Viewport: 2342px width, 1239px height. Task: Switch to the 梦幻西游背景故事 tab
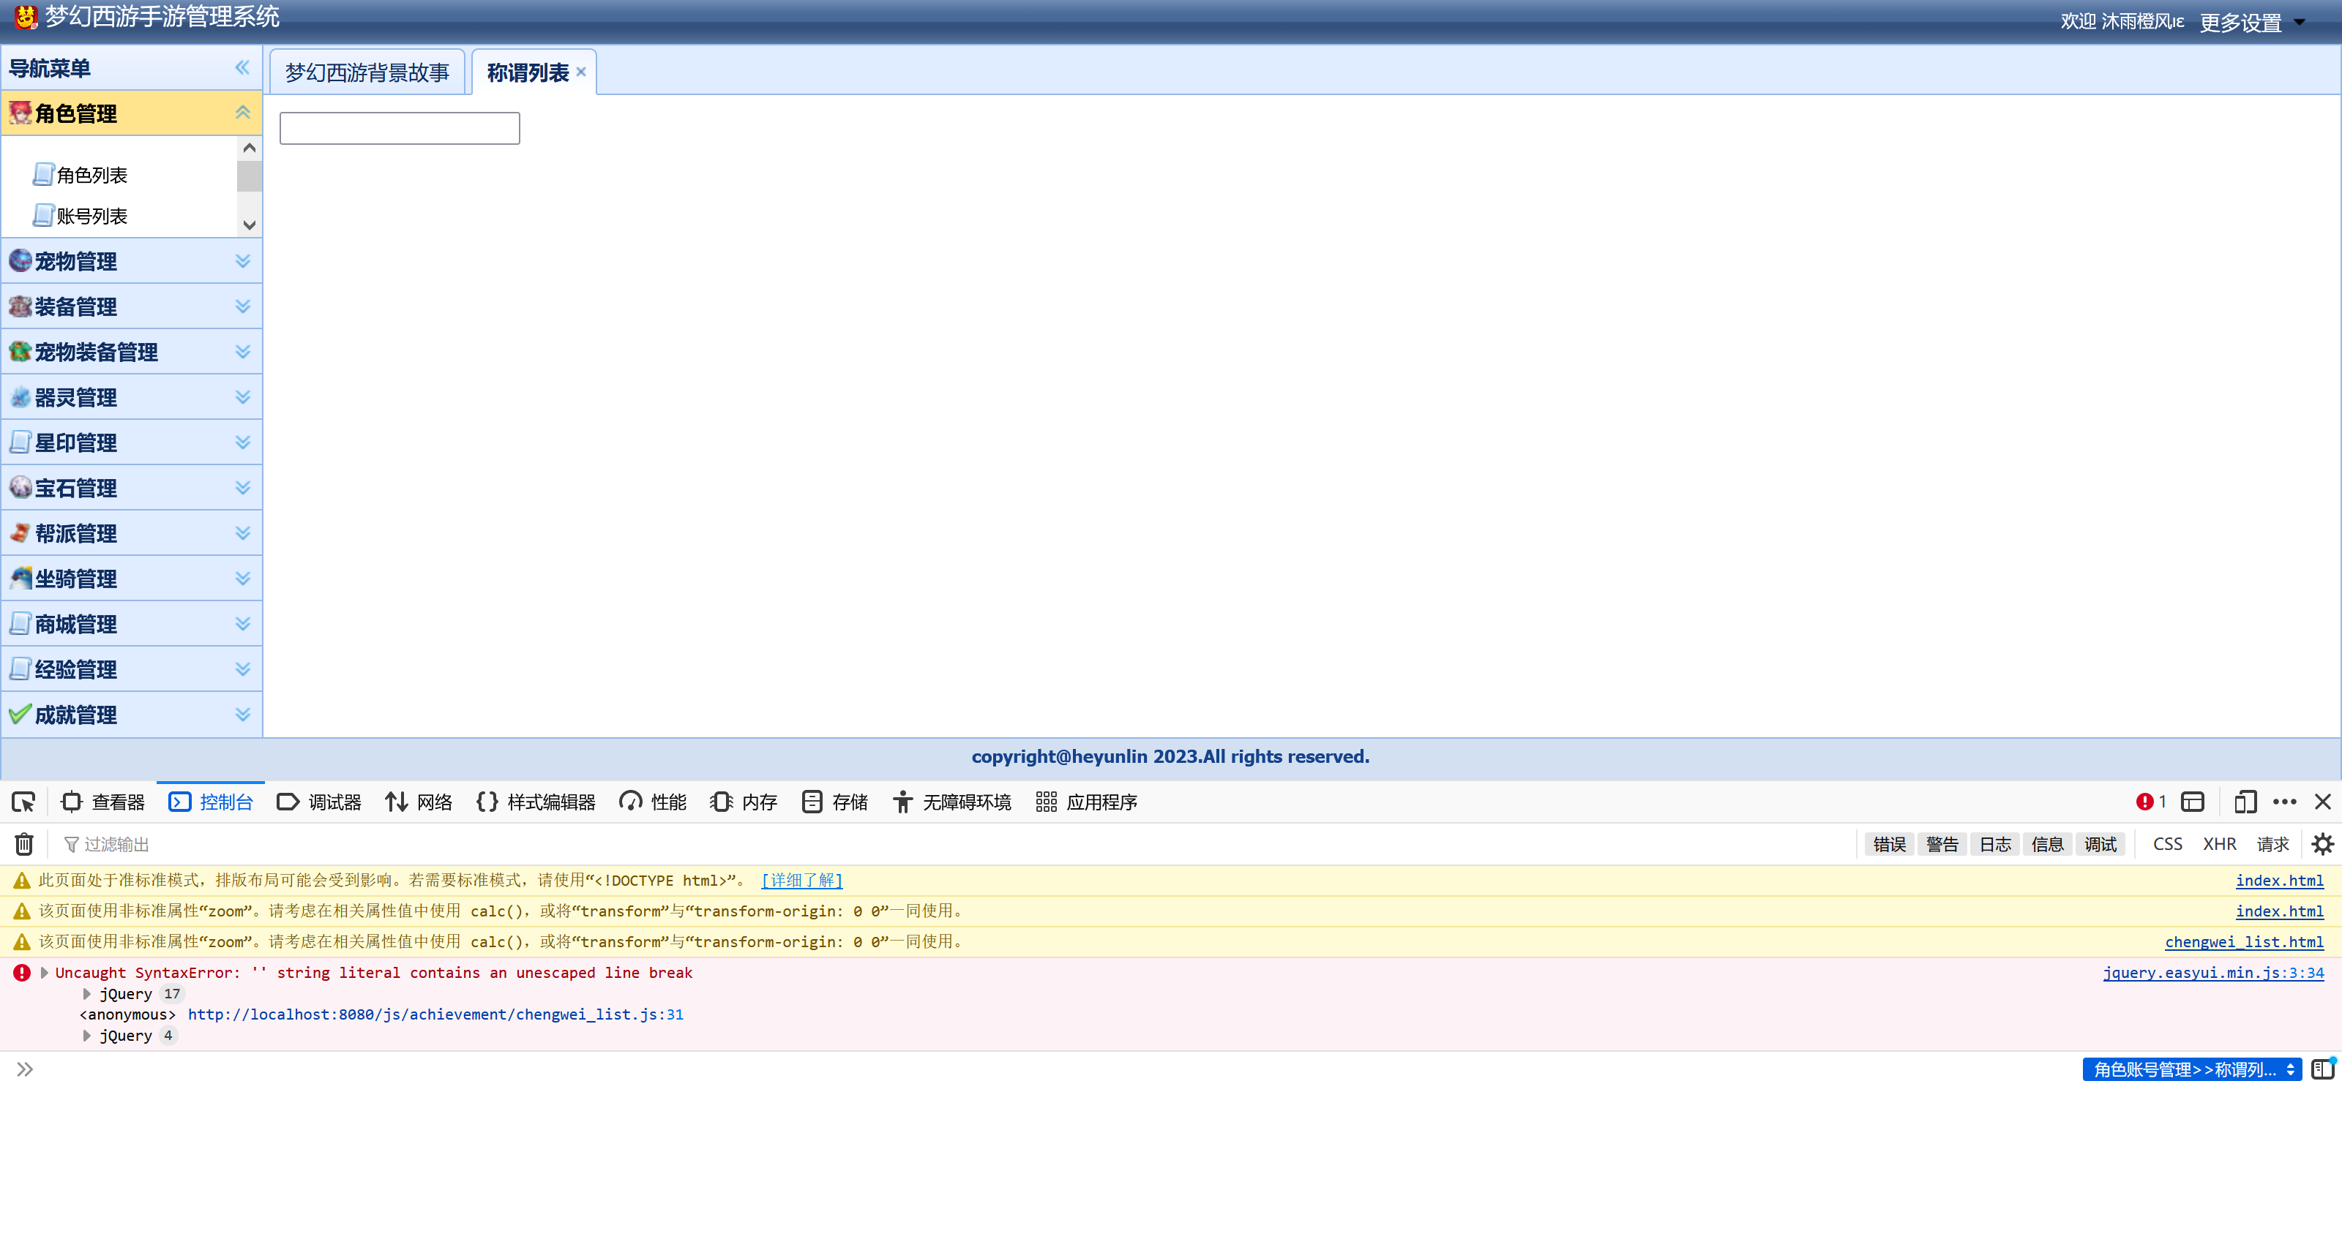(367, 72)
